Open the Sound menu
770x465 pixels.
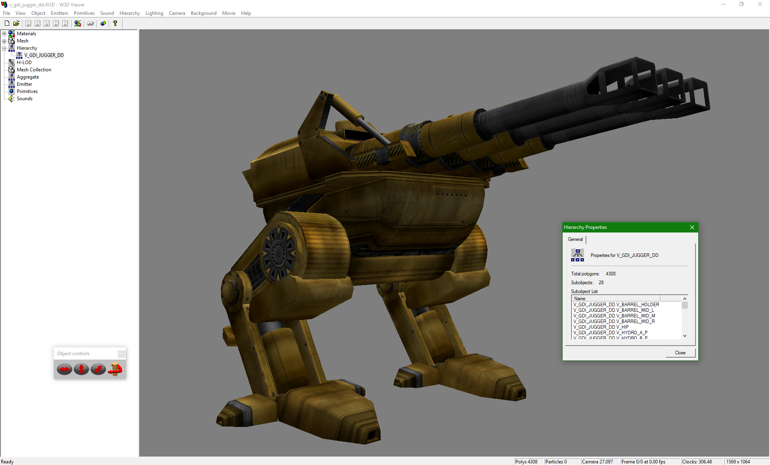[x=107, y=13]
